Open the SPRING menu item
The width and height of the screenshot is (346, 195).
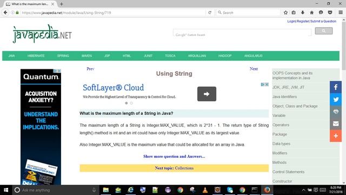(63, 56)
